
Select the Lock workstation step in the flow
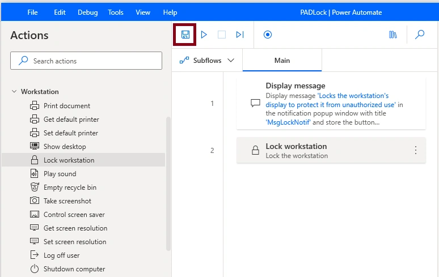(331, 150)
